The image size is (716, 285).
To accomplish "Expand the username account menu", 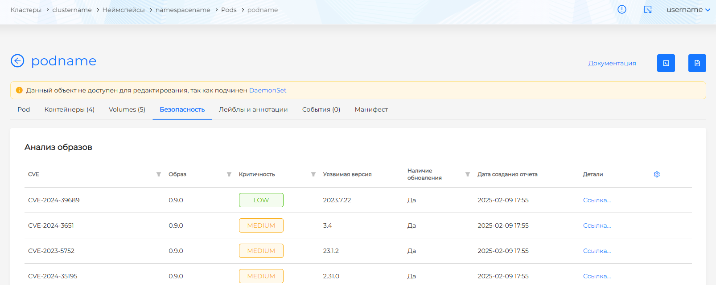I will [x=688, y=10].
